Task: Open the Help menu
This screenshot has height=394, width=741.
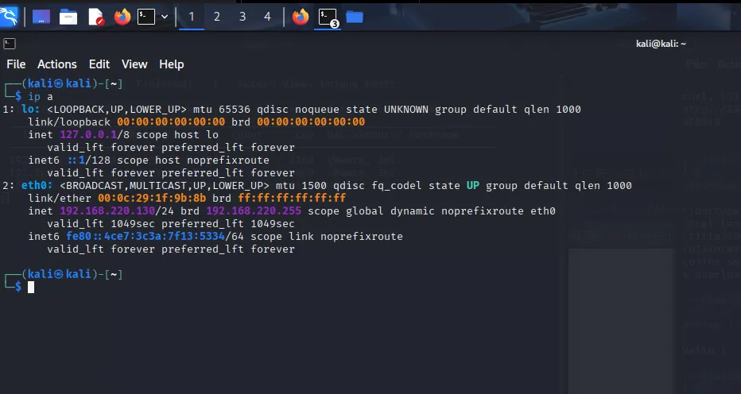Action: [172, 64]
